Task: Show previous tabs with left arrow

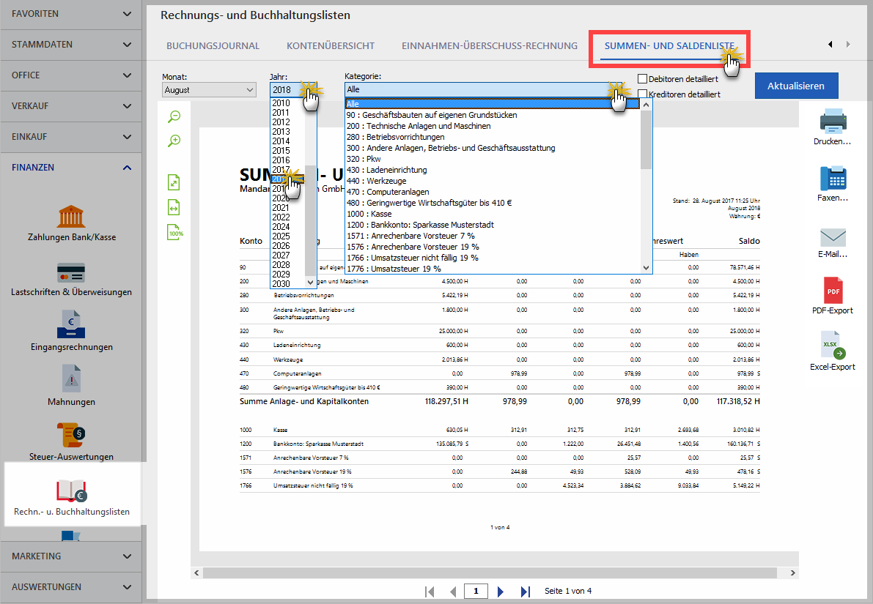Action: [x=830, y=45]
